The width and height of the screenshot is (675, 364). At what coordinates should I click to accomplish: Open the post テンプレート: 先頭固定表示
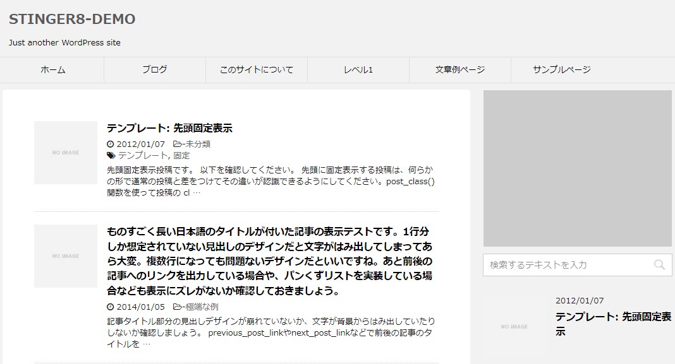click(x=171, y=127)
